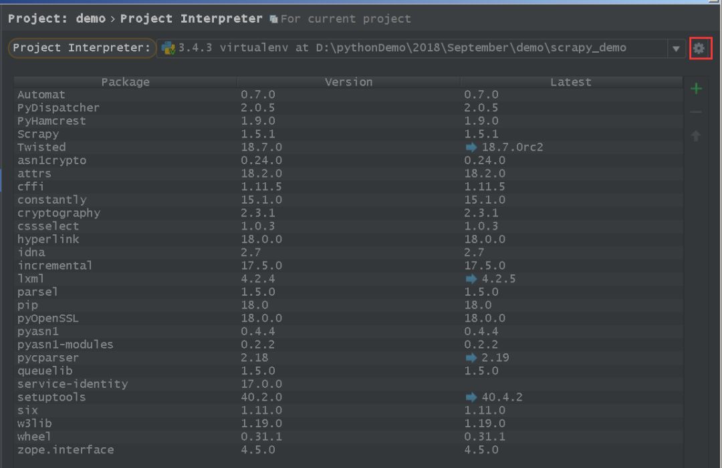Viewport: 722px width, 468px height.
Task: Select the Scrapy package row
Action: pos(348,134)
